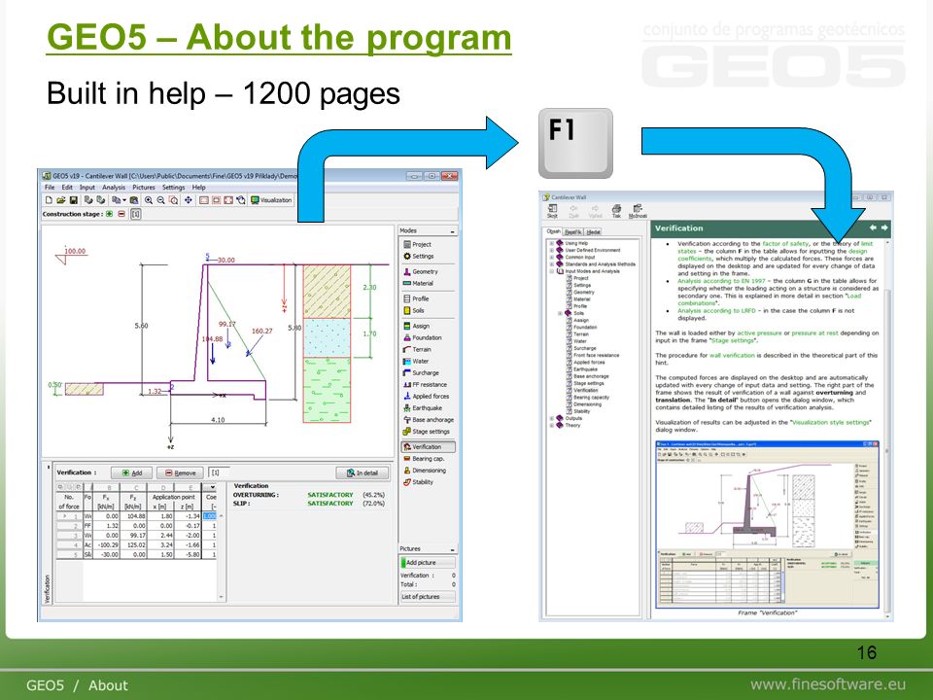Screen dimensions: 933x700
Task: Expand the Outputs help tree node
Action: tap(552, 418)
